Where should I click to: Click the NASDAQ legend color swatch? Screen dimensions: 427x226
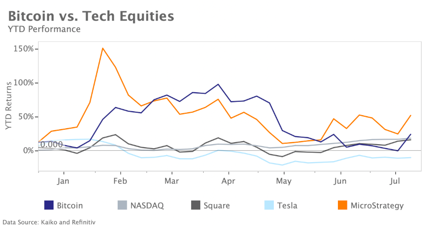click(122, 205)
